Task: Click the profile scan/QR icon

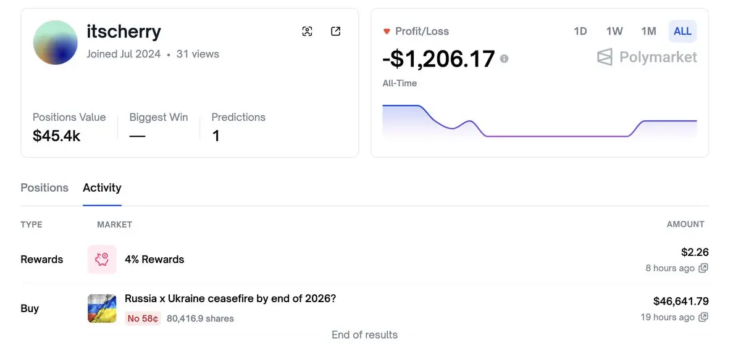Action: click(308, 31)
